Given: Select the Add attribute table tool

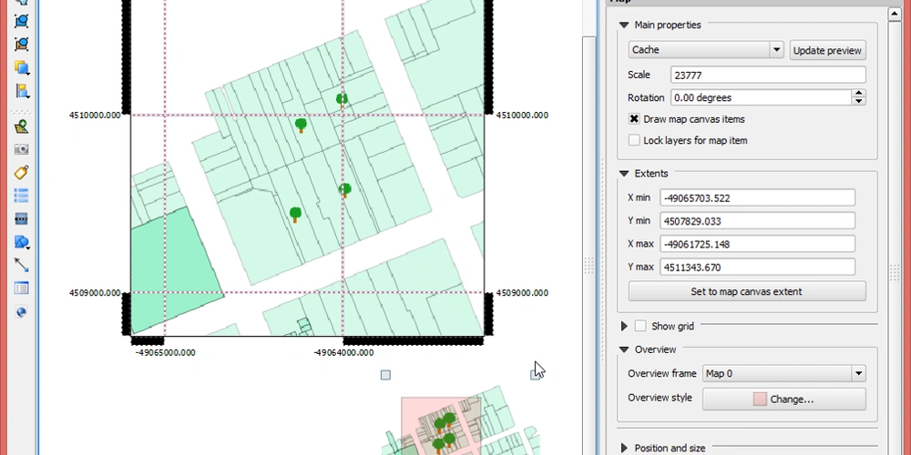Looking at the screenshot, I should tap(22, 288).
